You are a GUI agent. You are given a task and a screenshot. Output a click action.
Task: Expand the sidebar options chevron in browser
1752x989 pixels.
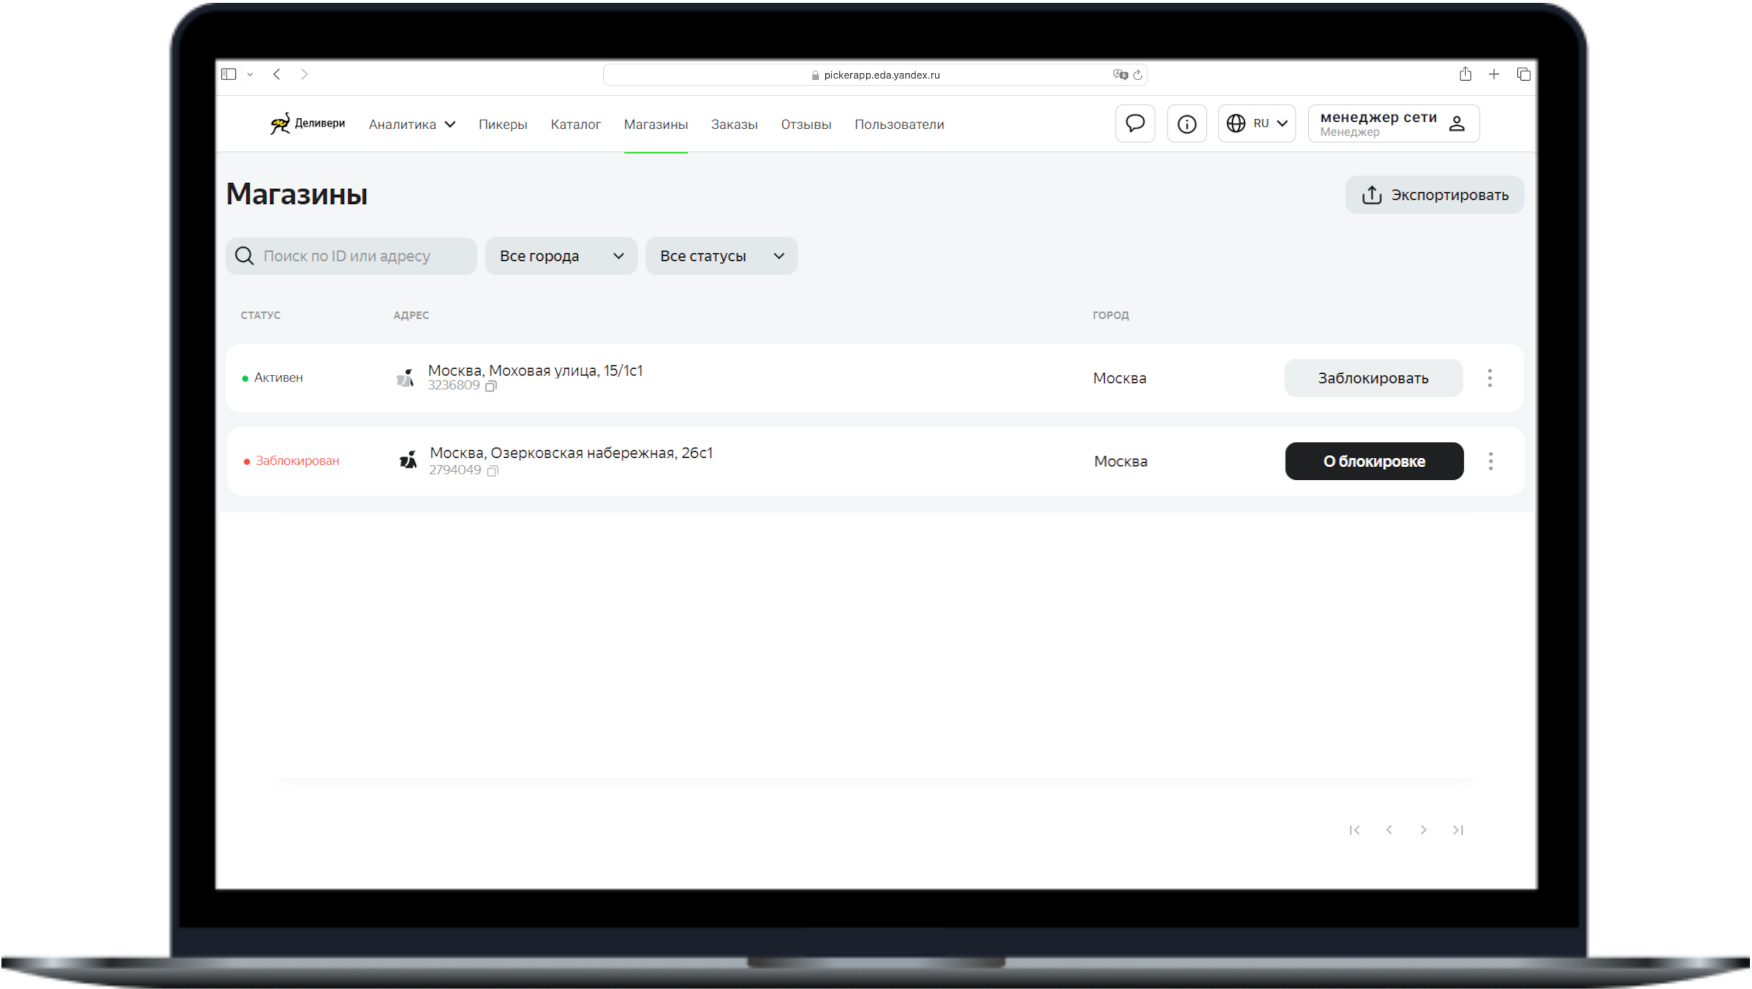[250, 75]
